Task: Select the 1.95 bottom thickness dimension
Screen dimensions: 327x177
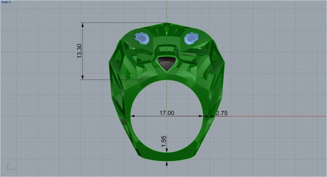Action: tap(164, 142)
